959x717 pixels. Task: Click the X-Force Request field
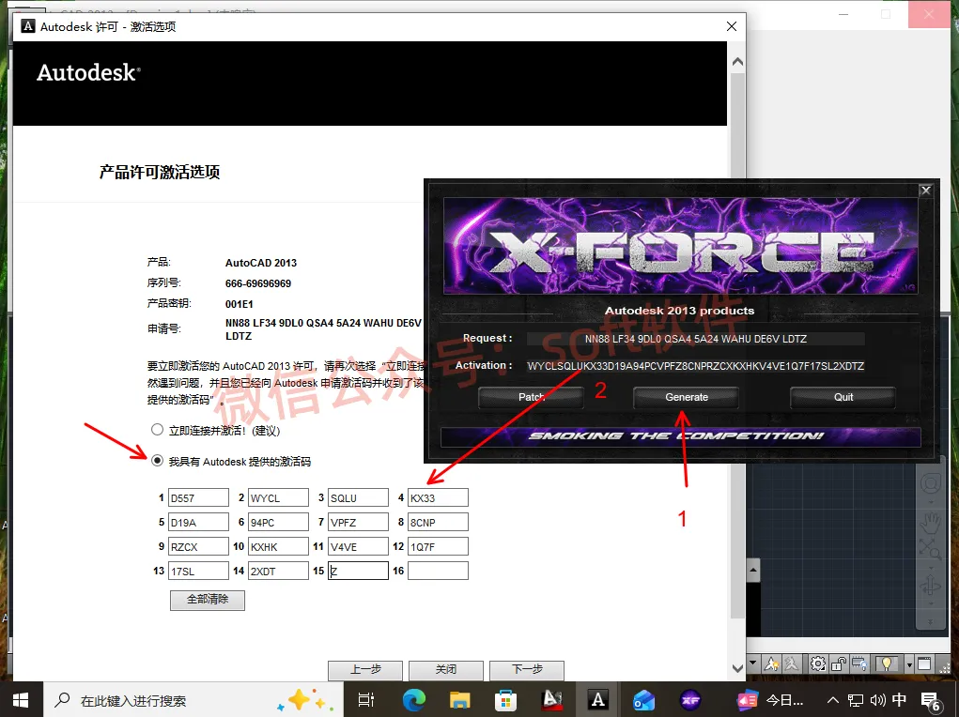click(x=695, y=339)
